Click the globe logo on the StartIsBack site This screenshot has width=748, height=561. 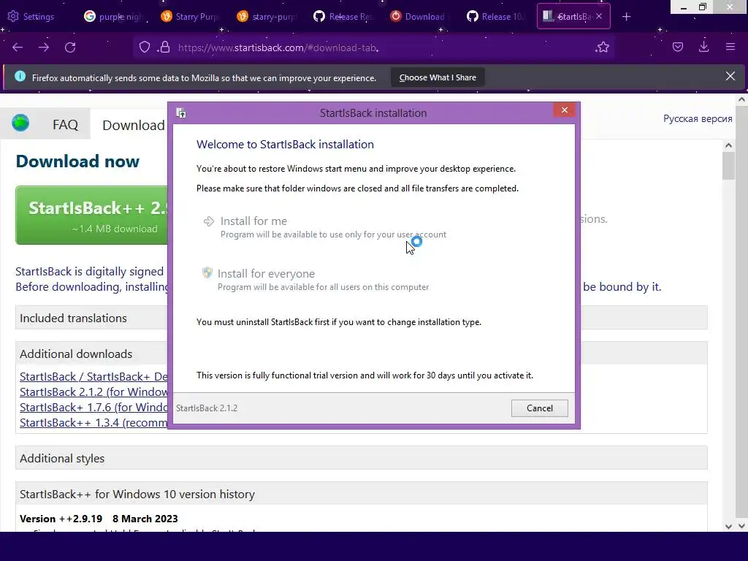tap(20, 123)
